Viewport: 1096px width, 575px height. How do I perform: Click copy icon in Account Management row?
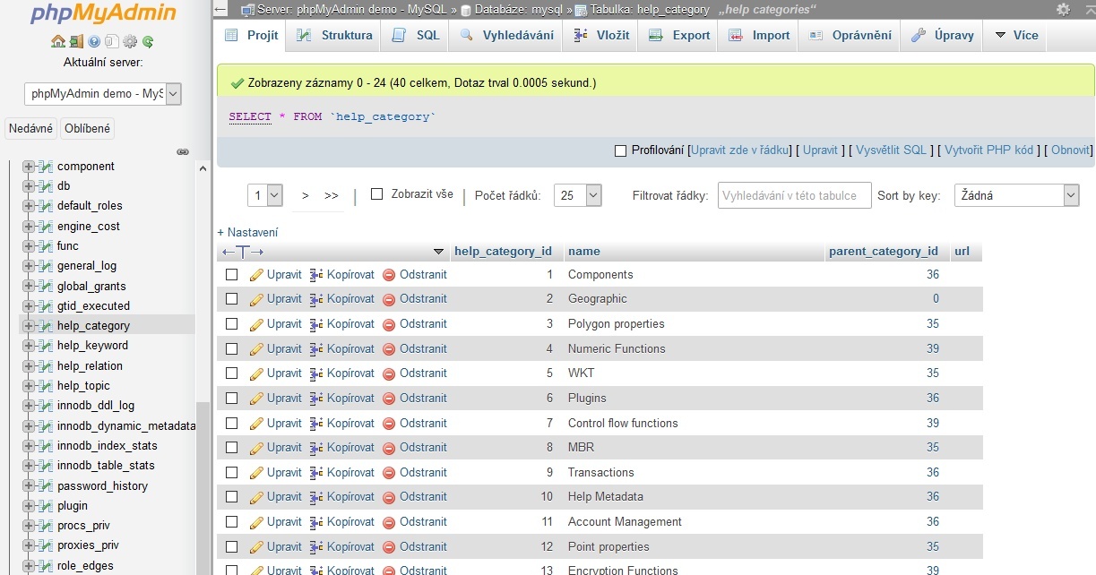[316, 522]
